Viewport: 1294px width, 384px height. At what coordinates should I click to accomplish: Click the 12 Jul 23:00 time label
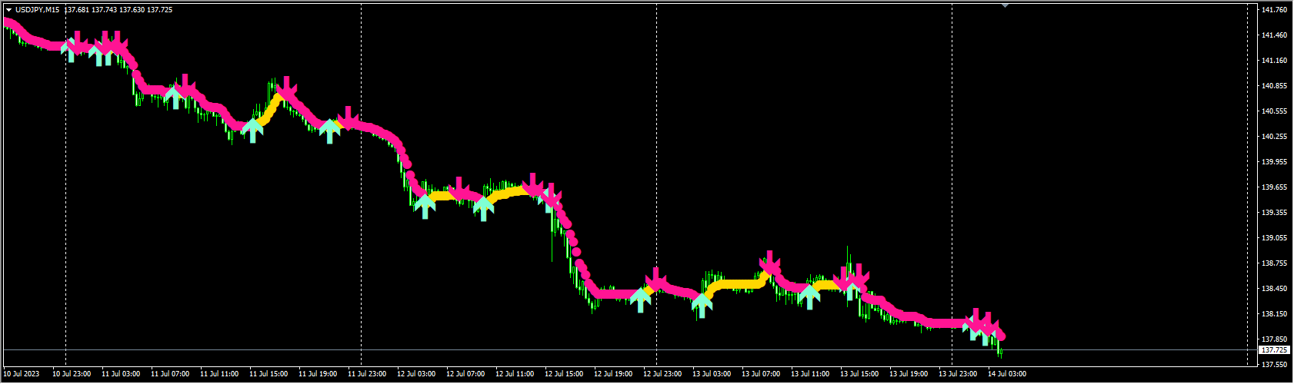[662, 374]
